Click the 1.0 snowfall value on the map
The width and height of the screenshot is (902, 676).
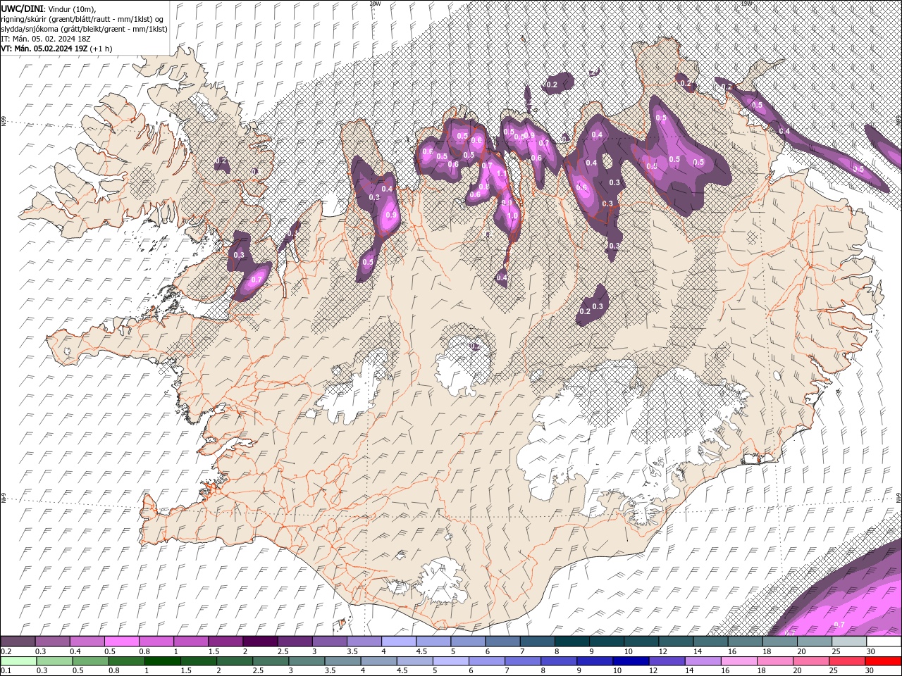coord(512,216)
